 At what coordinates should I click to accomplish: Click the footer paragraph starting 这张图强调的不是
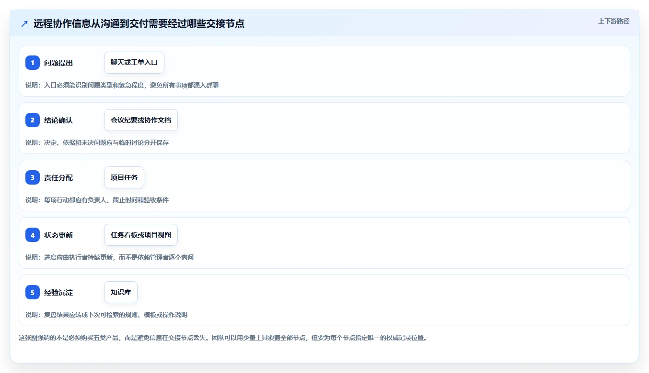(223, 338)
